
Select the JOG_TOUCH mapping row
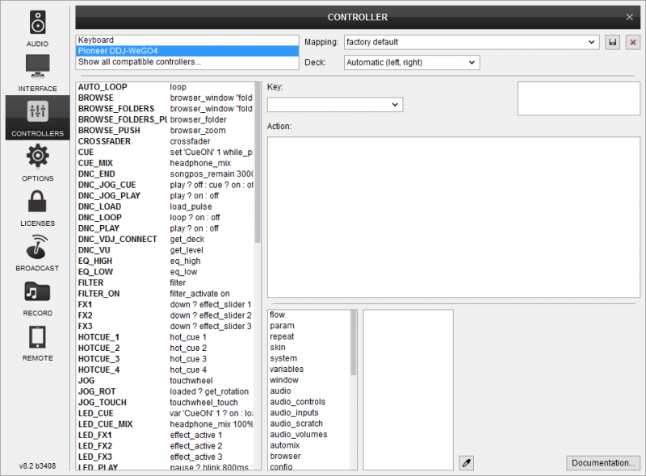pos(166,403)
